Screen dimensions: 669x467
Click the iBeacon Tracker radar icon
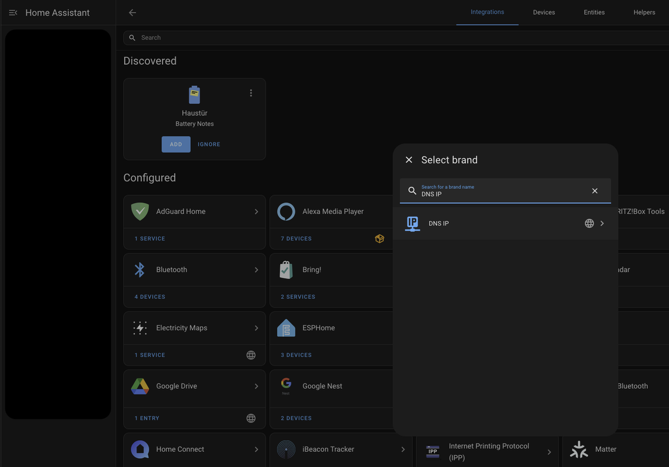click(x=286, y=449)
